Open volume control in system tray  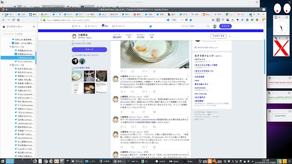(x=248, y=161)
